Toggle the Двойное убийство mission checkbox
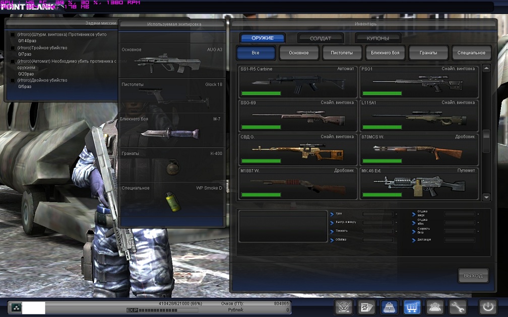508x317 pixels. coord(13,81)
